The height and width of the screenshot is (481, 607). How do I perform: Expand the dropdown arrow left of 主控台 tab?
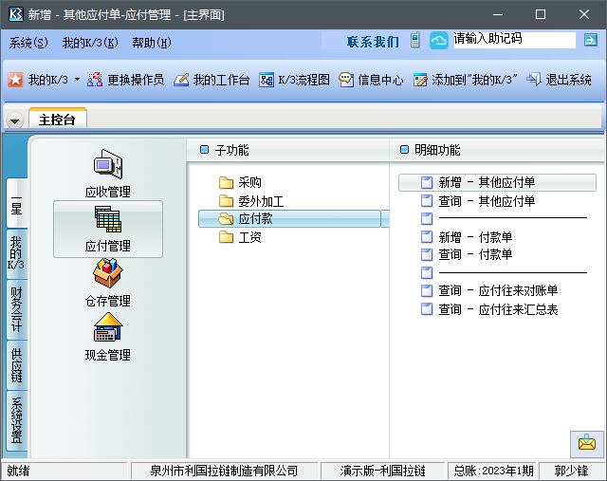pyautogui.click(x=15, y=120)
